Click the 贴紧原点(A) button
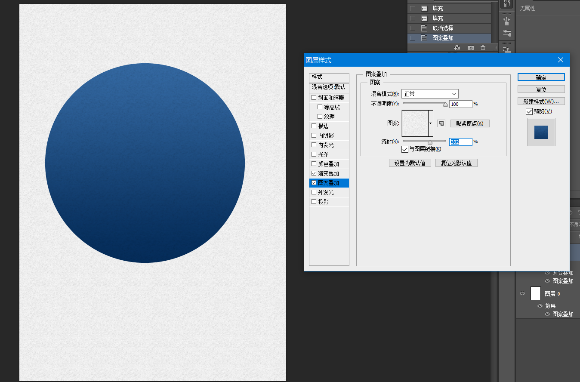Screen dimensions: 580x382 point(470,123)
